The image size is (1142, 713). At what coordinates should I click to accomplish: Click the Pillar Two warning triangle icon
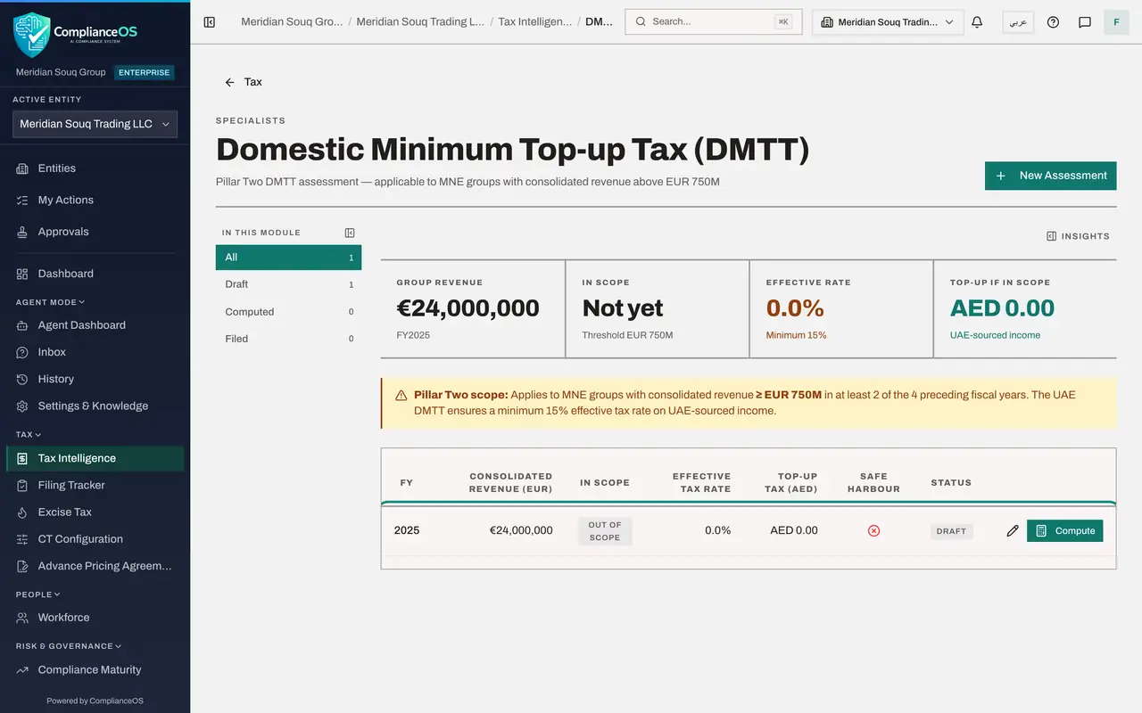(401, 395)
